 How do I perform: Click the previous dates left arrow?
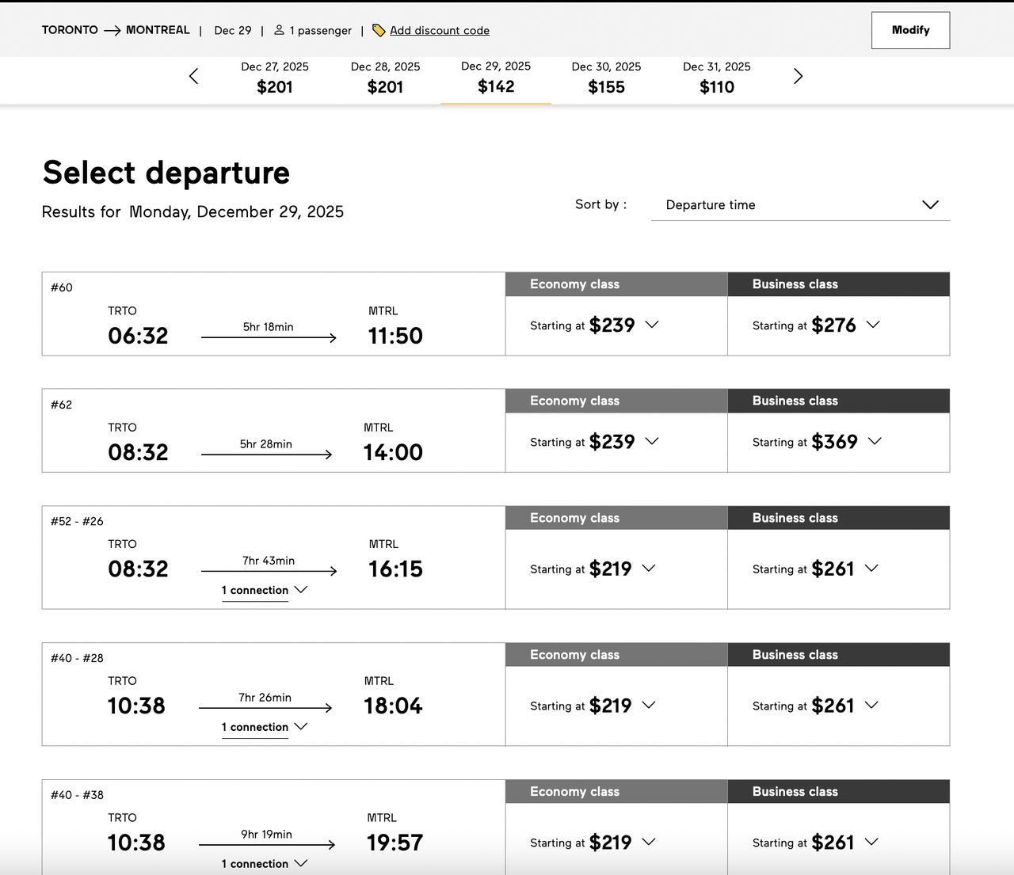pyautogui.click(x=194, y=77)
